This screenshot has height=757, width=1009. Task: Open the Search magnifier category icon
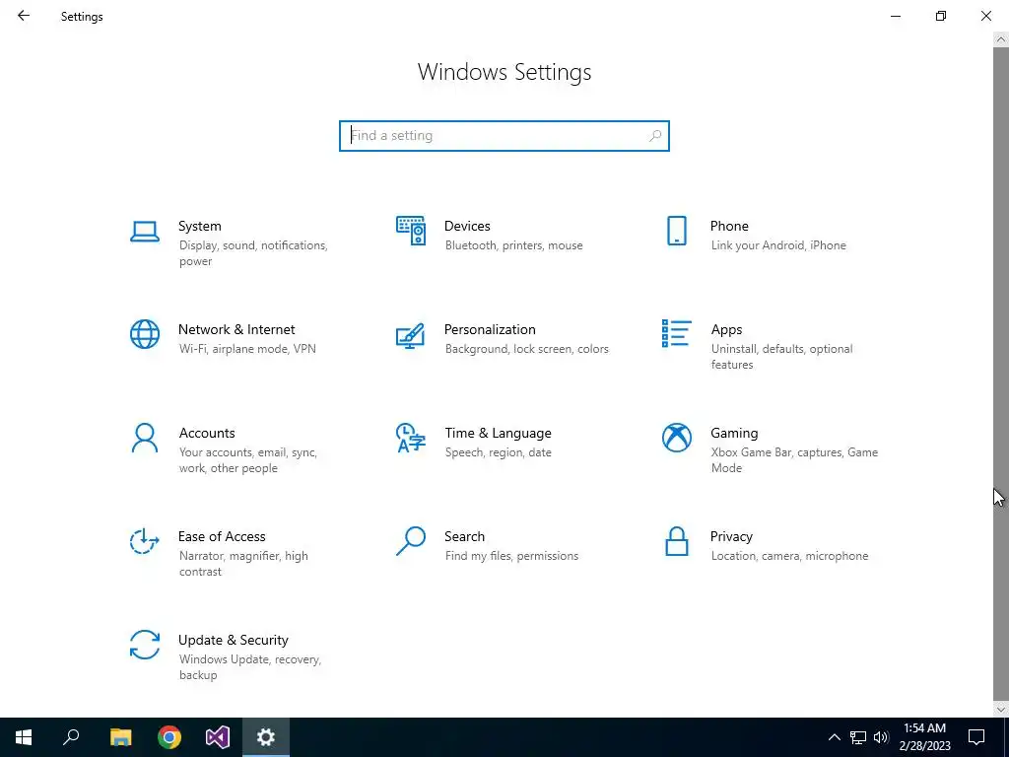coord(411,541)
